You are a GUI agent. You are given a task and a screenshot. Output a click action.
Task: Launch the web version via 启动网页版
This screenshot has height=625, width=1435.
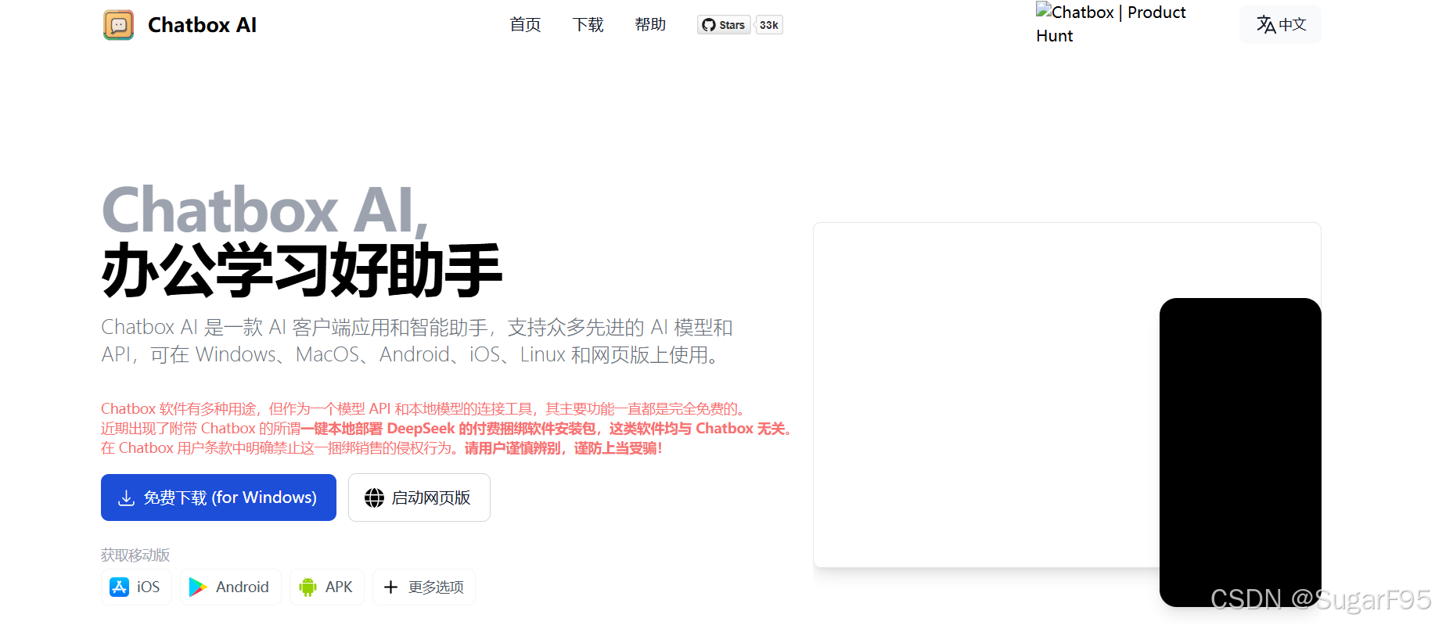coord(419,497)
